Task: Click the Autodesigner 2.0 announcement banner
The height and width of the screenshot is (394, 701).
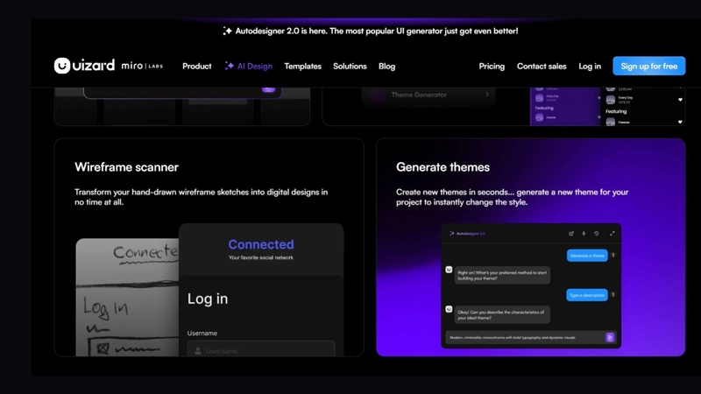Action: (371, 31)
